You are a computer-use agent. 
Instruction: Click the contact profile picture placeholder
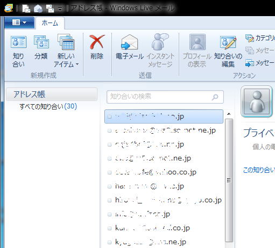(x=257, y=101)
